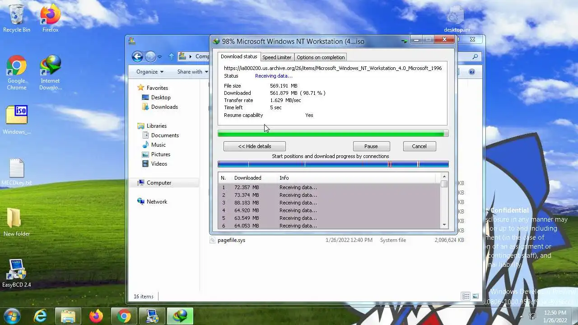578x325 pixels.
Task: Launch Firefox from the desktop shortcut
Action: tap(50, 18)
